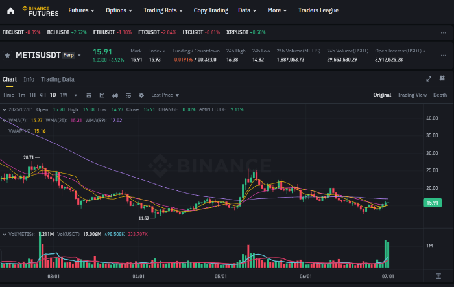Image resolution: width=454 pixels, height=287 pixels.
Task: Select the 1W interval
Action: (x=64, y=95)
